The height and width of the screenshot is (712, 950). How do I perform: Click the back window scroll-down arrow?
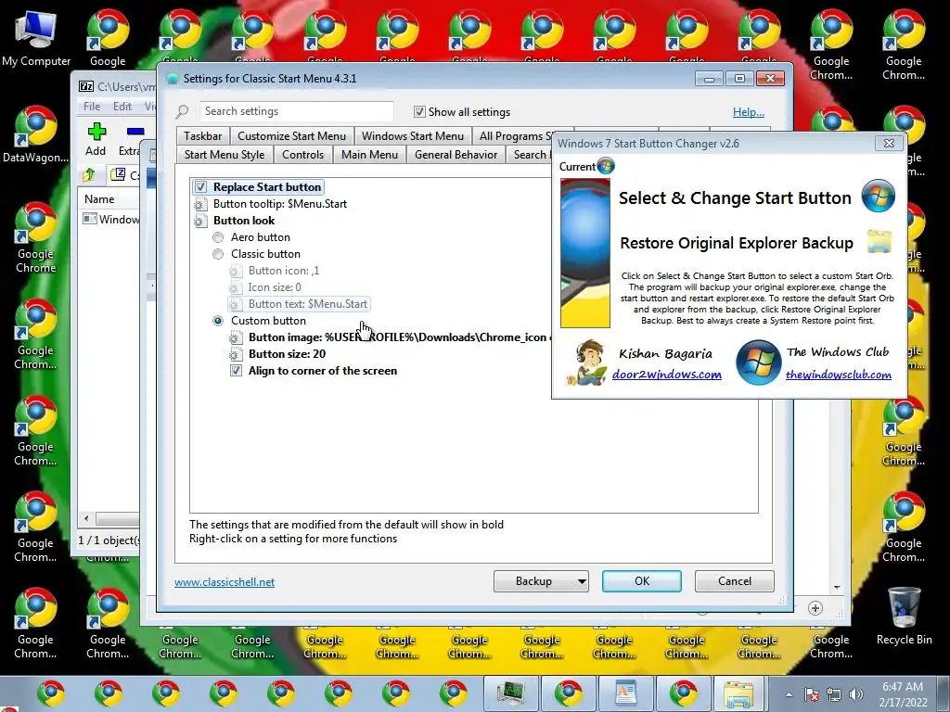[837, 587]
